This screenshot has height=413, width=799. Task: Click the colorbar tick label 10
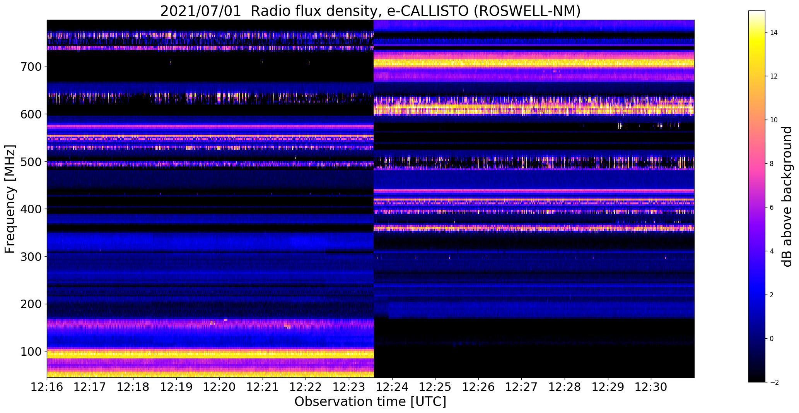[x=774, y=120]
